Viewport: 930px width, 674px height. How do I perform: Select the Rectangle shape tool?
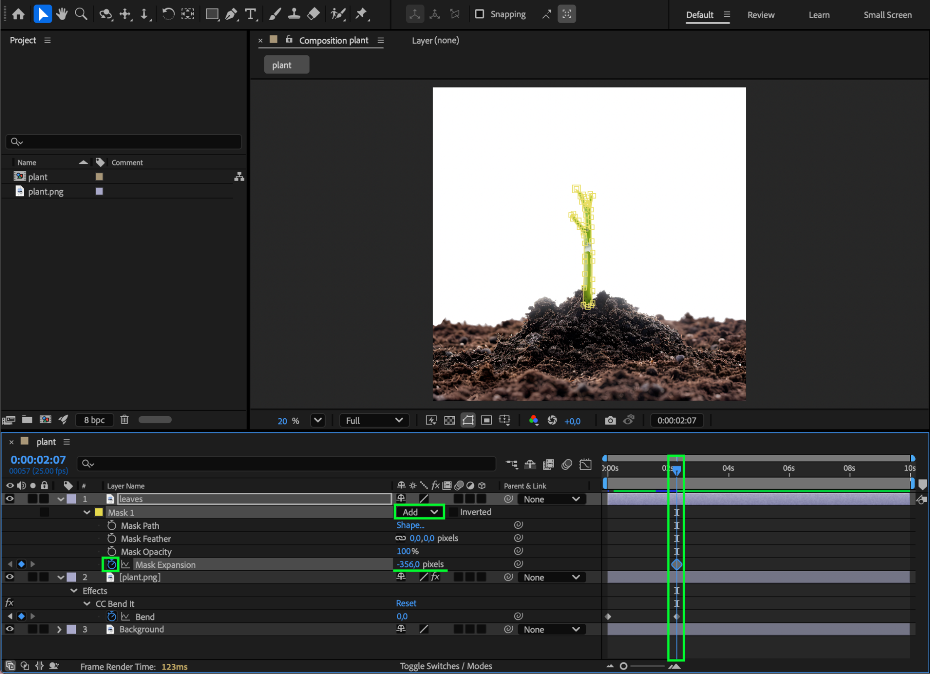212,14
